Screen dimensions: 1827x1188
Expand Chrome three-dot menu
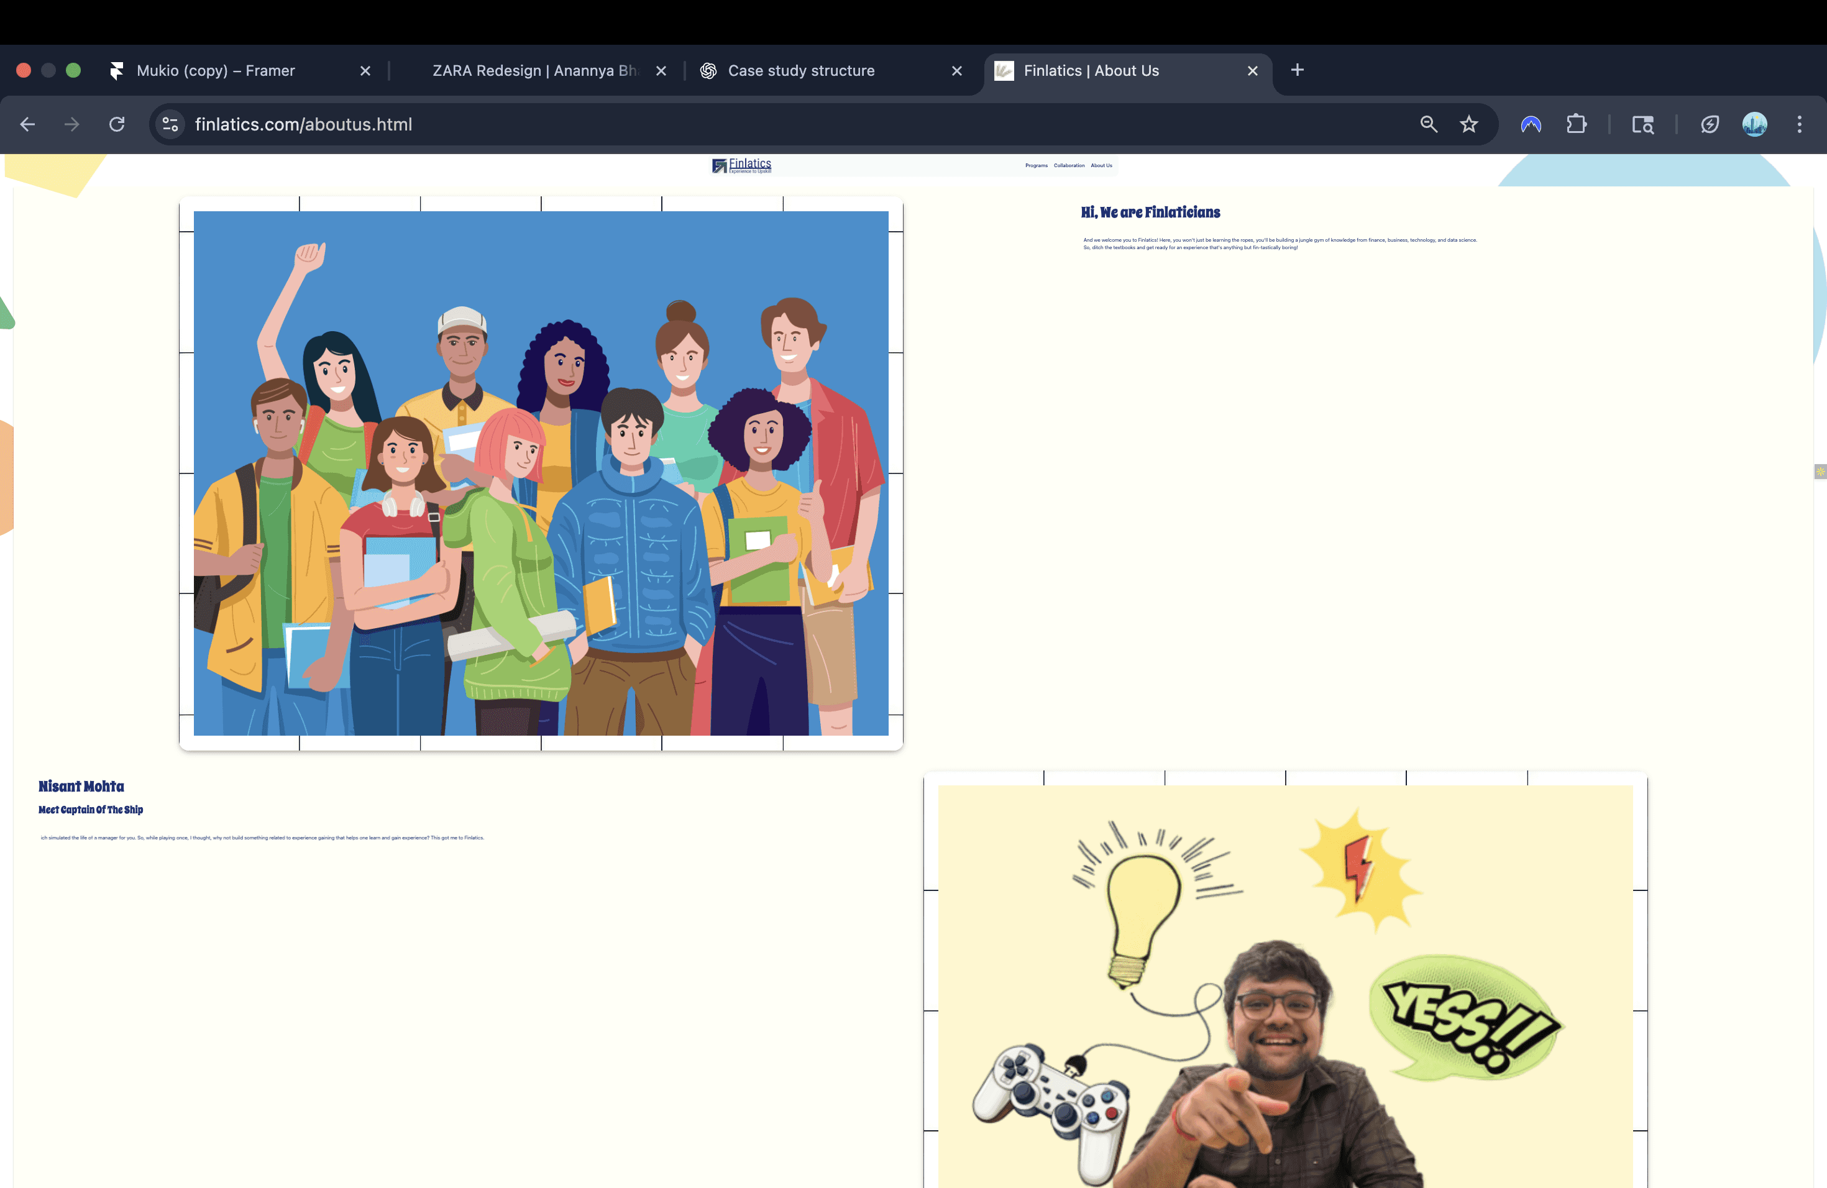click(1798, 124)
